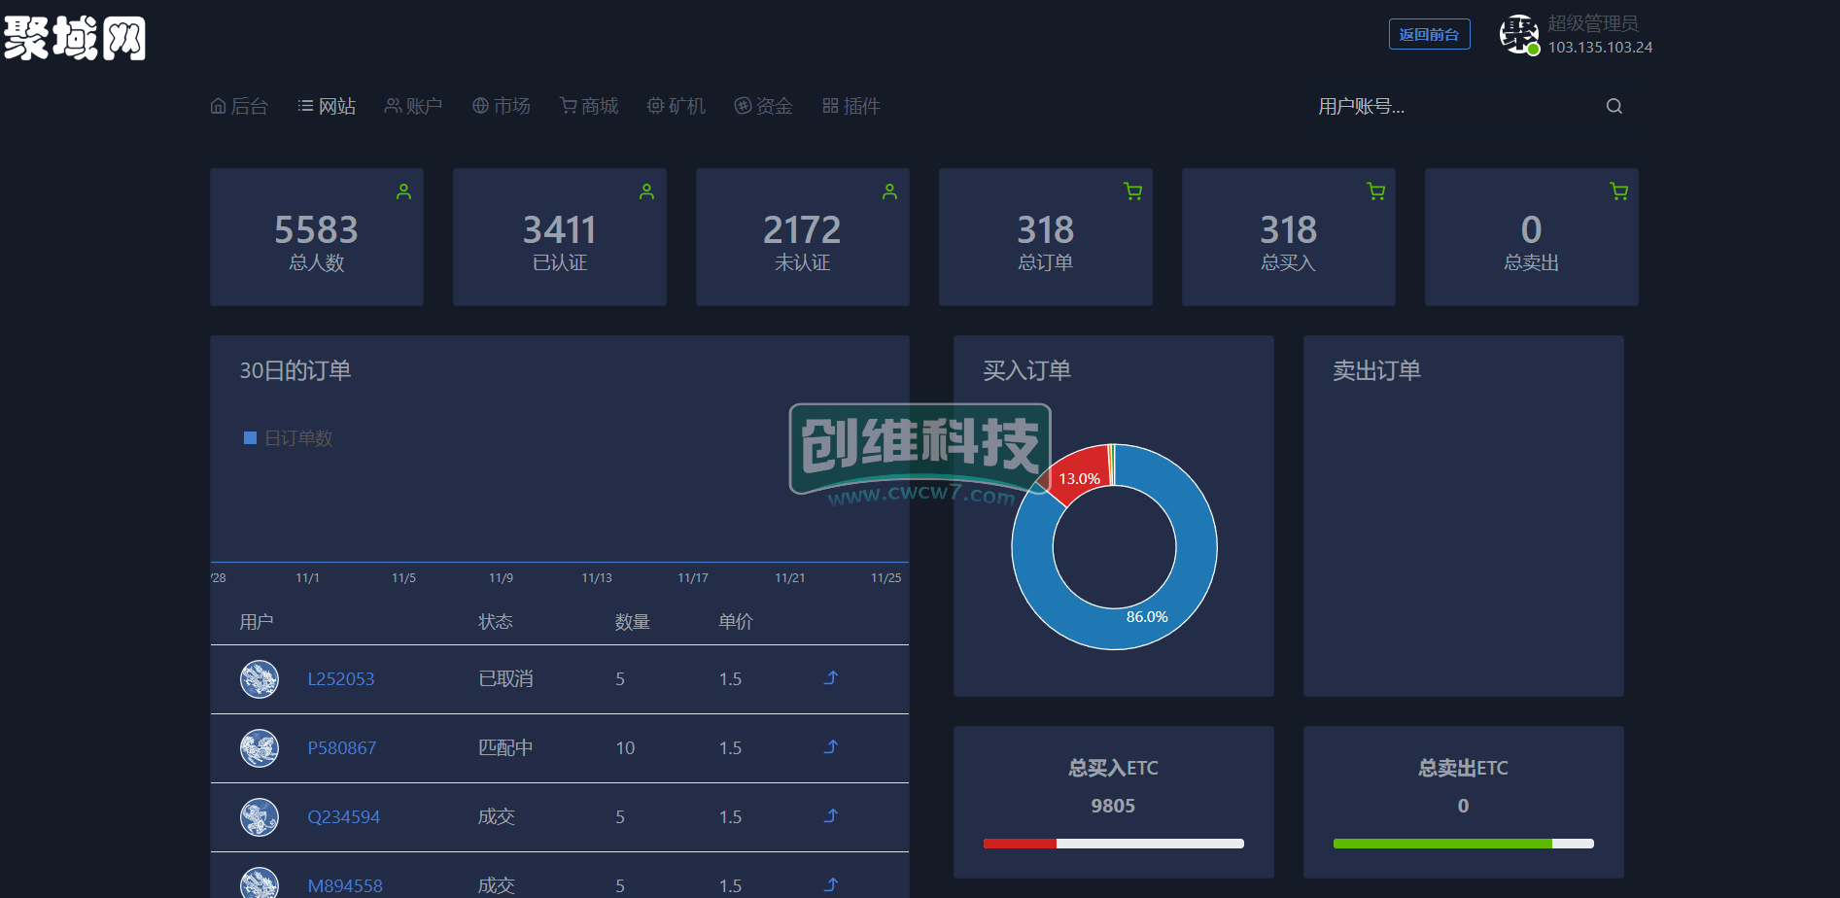Open the share arrow for user L252053
Image resolution: width=1840 pixels, height=898 pixels.
click(x=831, y=678)
